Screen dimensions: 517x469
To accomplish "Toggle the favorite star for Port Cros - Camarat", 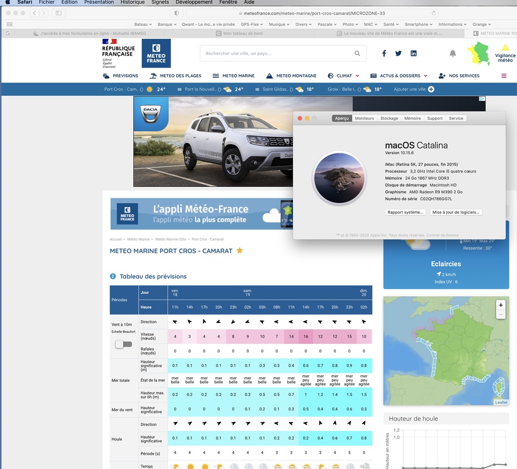I will (240, 251).
